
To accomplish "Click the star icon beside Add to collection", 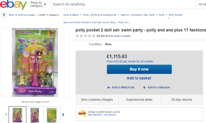I will 144,87.
